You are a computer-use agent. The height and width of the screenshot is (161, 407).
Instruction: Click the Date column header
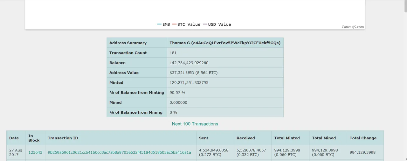16,138
